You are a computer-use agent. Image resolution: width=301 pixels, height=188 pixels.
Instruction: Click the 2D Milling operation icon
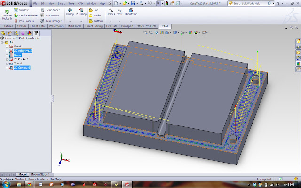coord(82,11)
